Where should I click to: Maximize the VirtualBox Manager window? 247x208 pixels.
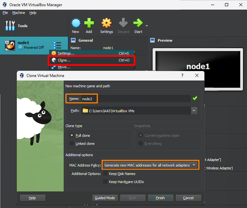226,5
